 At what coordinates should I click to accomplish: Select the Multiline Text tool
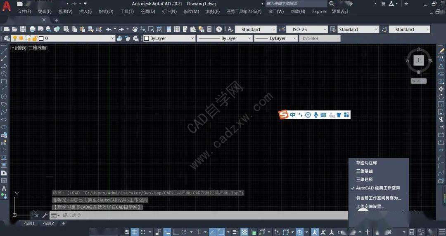coord(4,188)
